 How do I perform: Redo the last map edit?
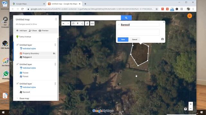[68, 24]
